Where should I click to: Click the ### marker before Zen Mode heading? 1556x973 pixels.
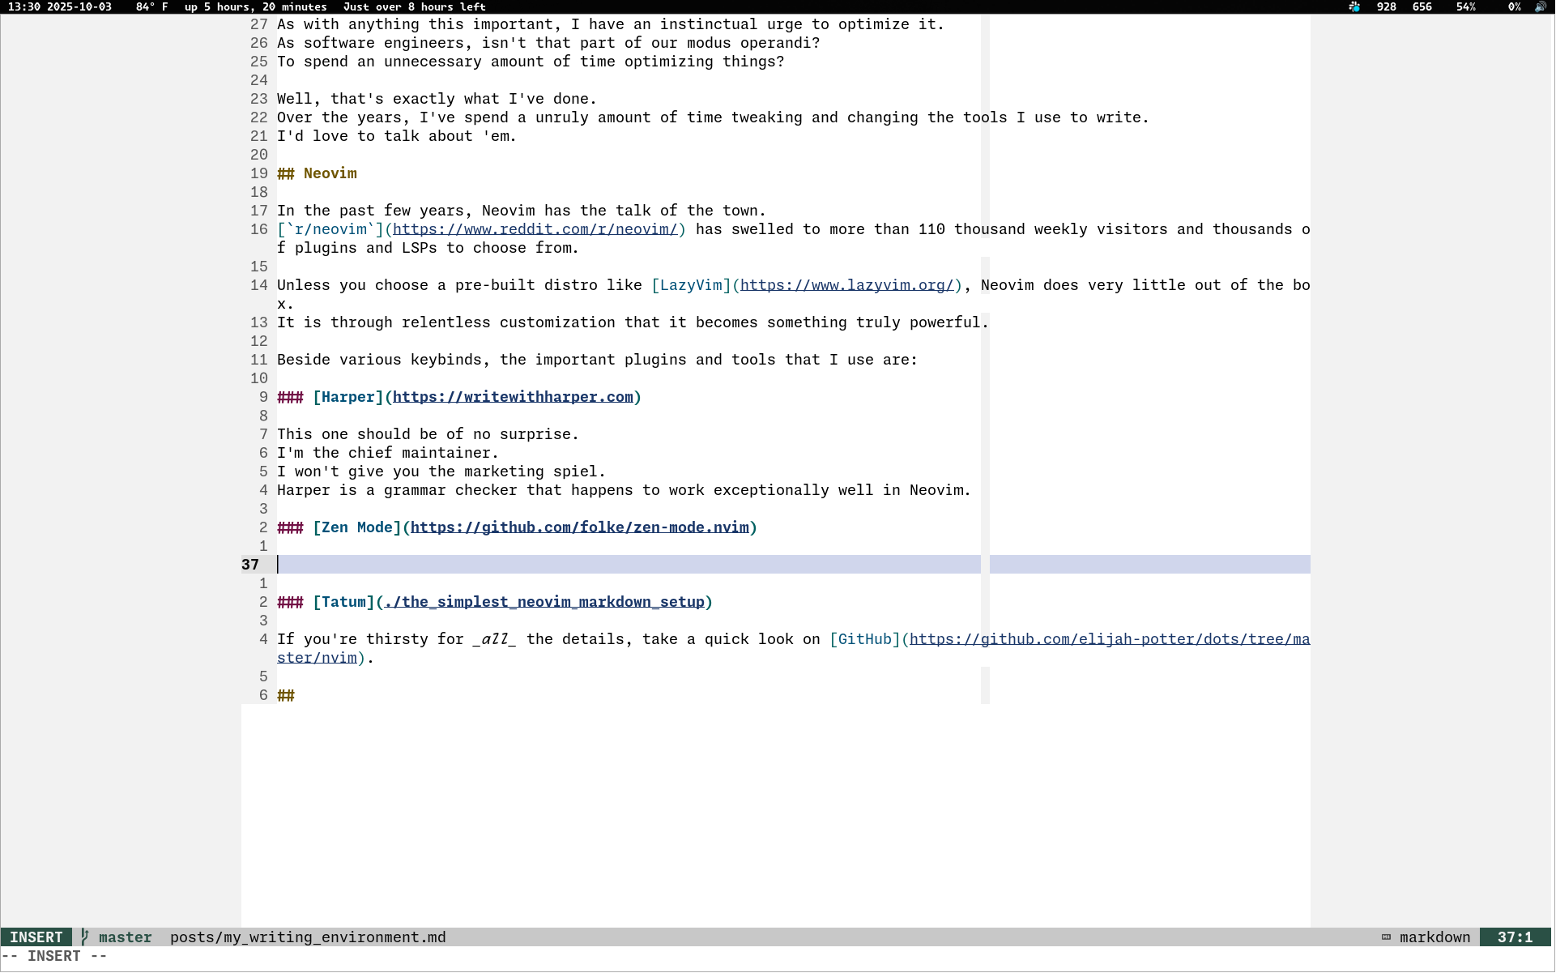290,527
